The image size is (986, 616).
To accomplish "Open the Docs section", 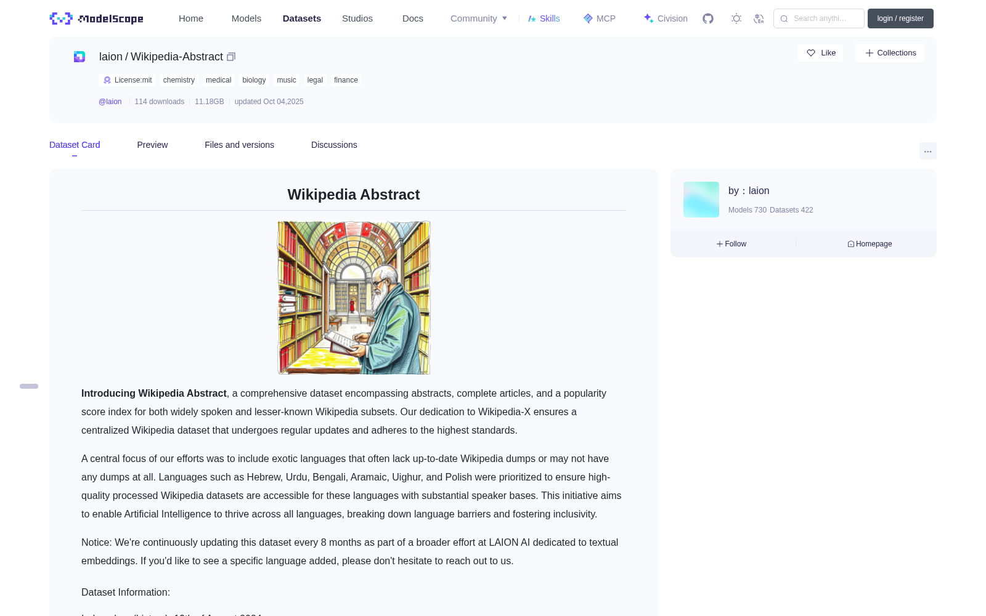I will [x=413, y=18].
